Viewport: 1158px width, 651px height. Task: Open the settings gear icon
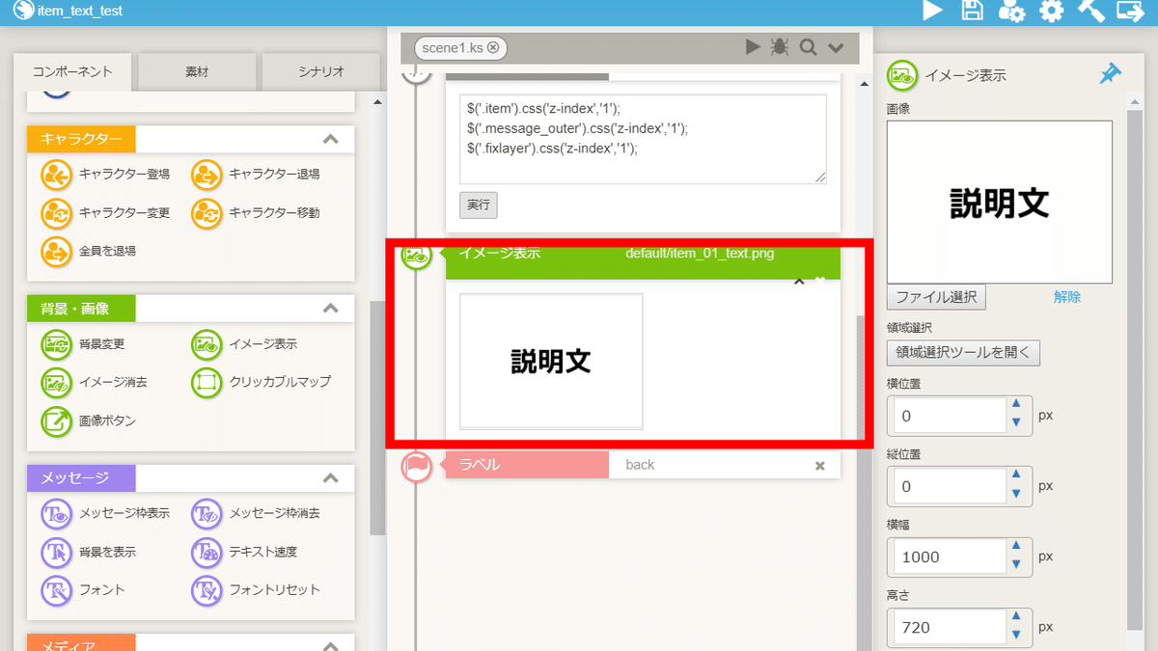point(1051,12)
